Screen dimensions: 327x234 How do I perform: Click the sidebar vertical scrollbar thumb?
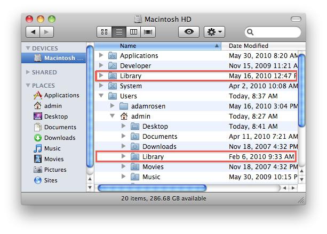[x=90, y=106]
